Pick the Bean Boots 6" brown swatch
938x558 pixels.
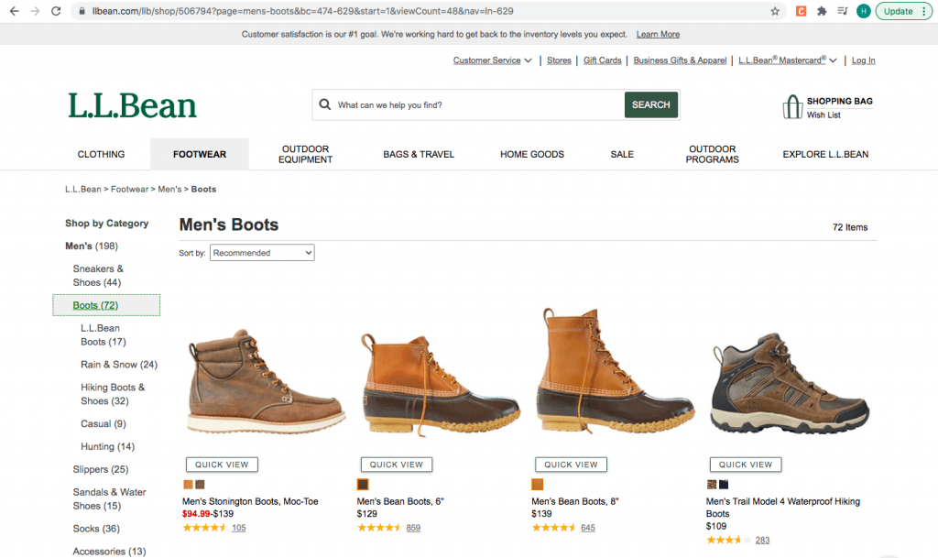click(x=363, y=485)
